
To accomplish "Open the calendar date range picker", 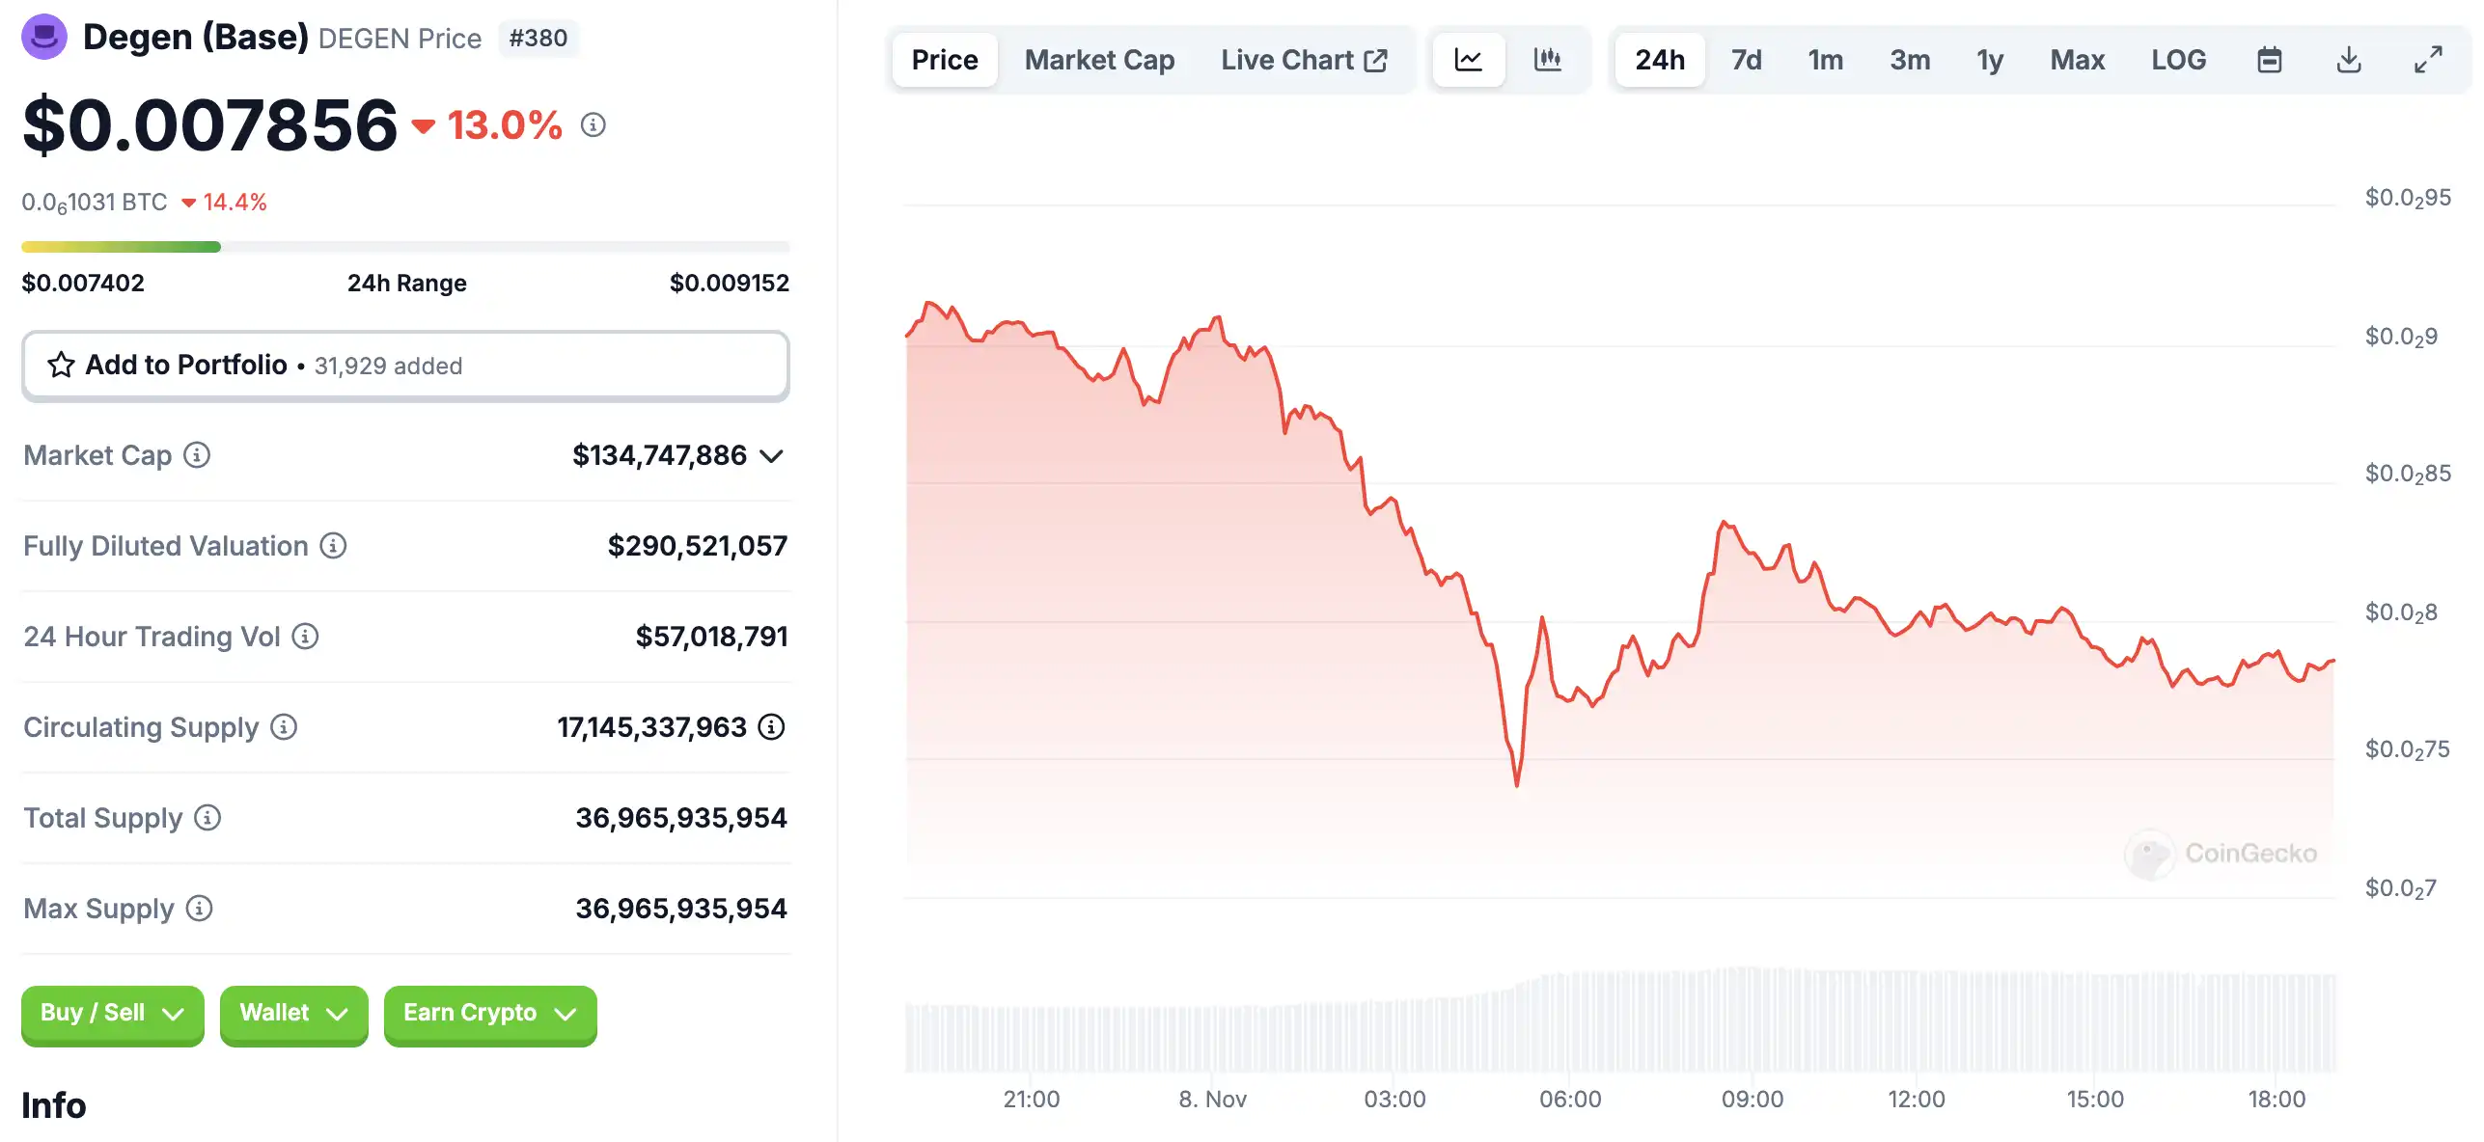I will (x=2269, y=60).
